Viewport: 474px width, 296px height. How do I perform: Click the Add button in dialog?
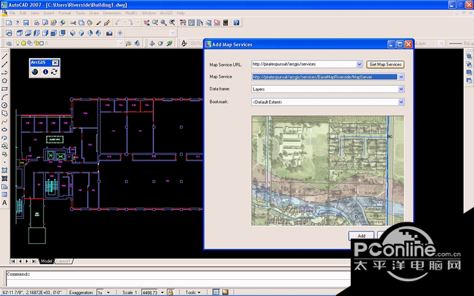362,236
